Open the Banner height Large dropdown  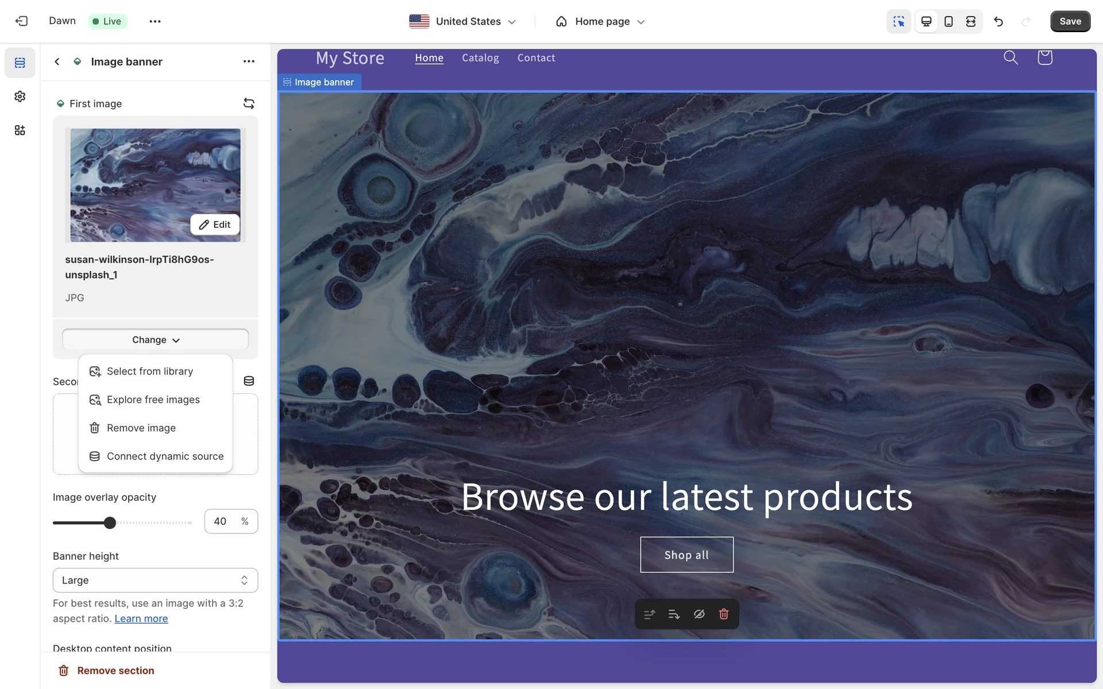[x=155, y=580]
